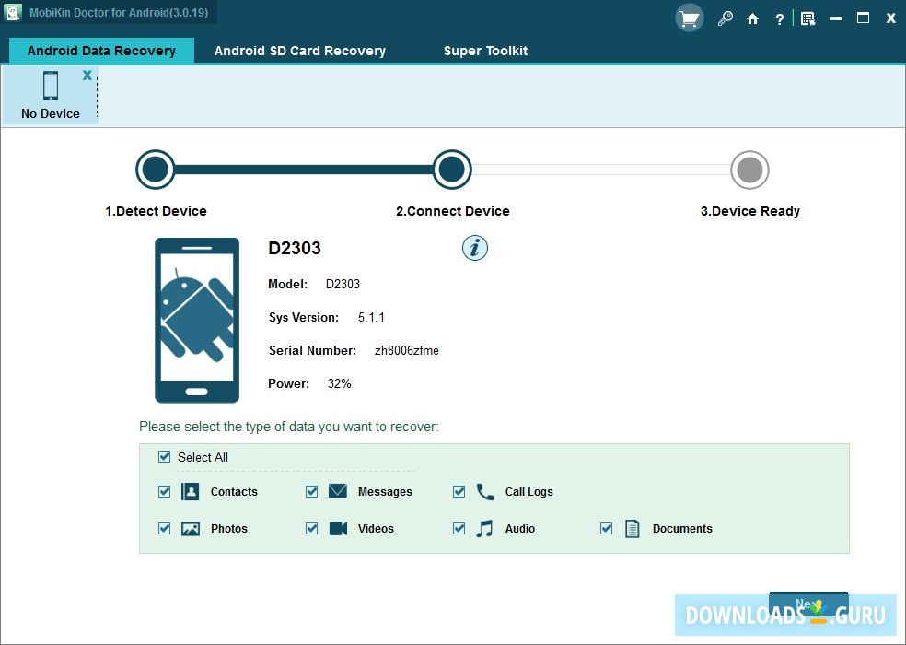Click the Contacts label
The height and width of the screenshot is (645, 906).
234,492
